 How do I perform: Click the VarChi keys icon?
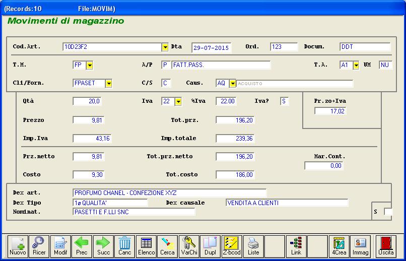click(x=189, y=246)
